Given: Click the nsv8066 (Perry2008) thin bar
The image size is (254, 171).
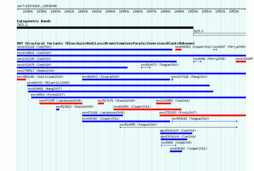Looking at the screenshot, I should (x=197, y=62).
